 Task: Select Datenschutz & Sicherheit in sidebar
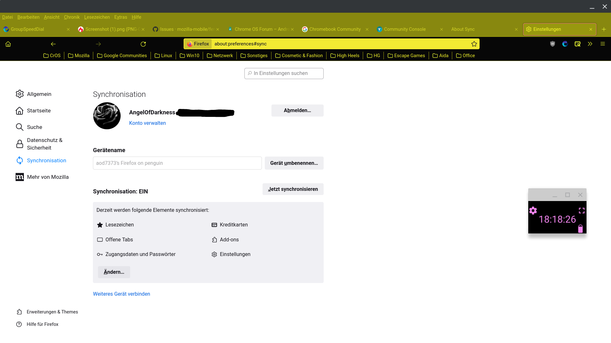tap(45, 144)
